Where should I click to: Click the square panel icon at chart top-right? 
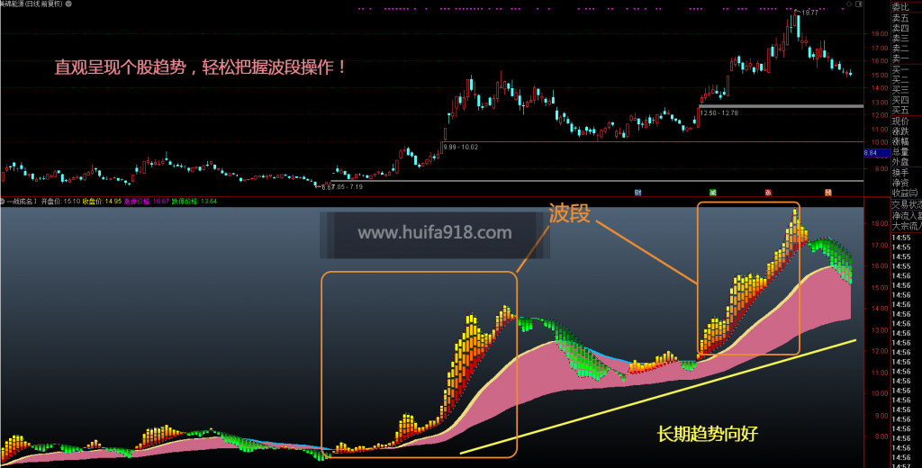coord(857,4)
